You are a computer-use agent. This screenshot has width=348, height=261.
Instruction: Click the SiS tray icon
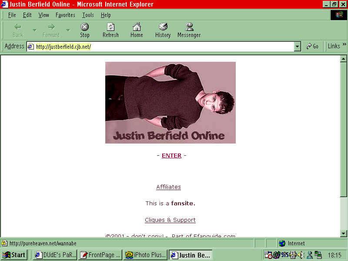[x=285, y=255]
